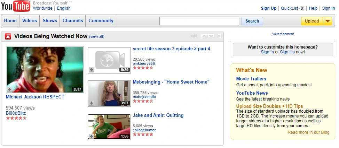Click the 594,507 views text

[20, 108]
